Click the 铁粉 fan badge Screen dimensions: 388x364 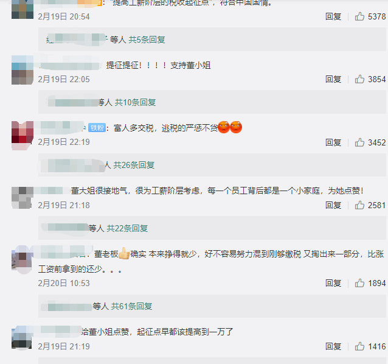click(97, 128)
